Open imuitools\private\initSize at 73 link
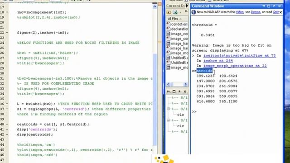The height and width of the screenshot is (163, 290). pos(240,56)
